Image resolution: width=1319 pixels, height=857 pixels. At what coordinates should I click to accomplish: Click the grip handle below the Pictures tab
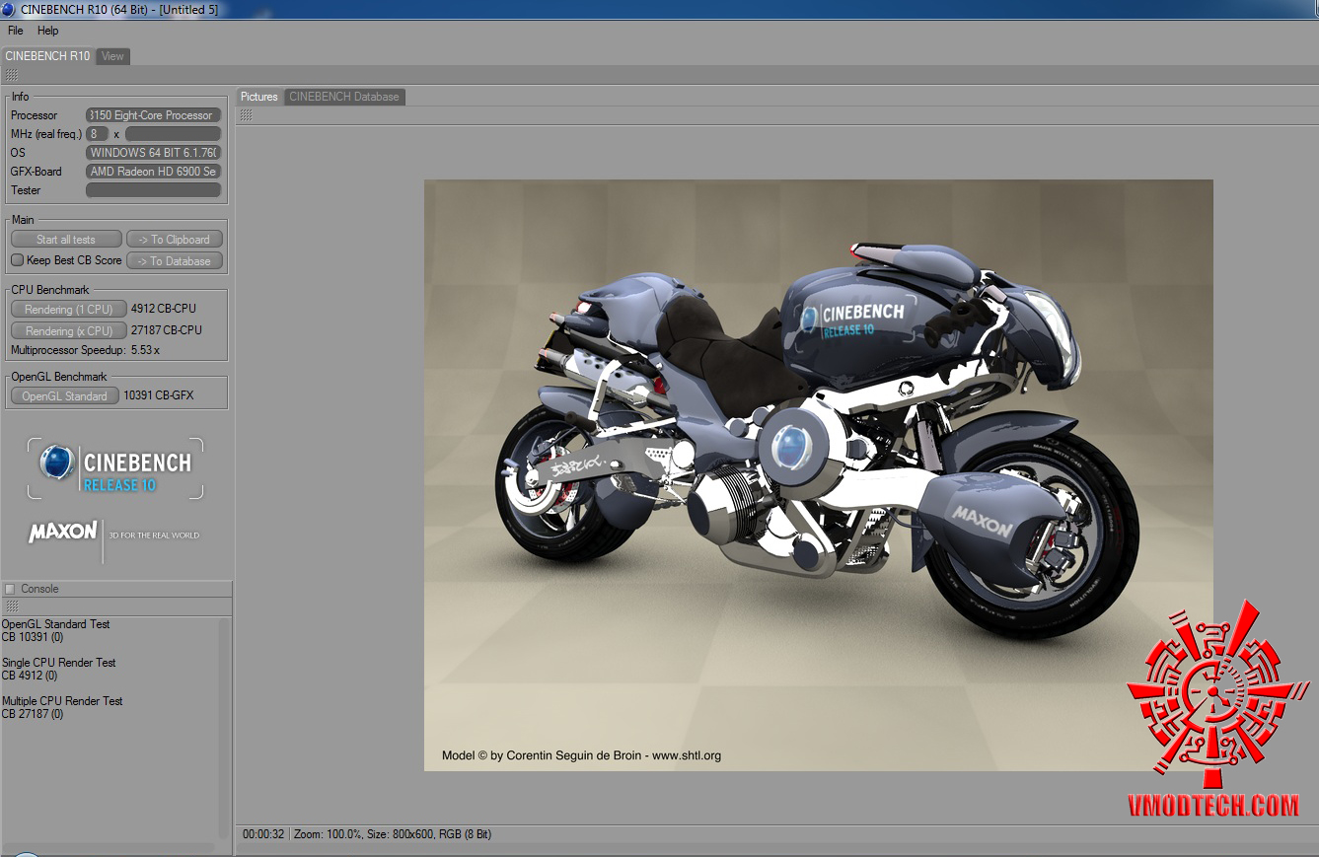pos(246,115)
